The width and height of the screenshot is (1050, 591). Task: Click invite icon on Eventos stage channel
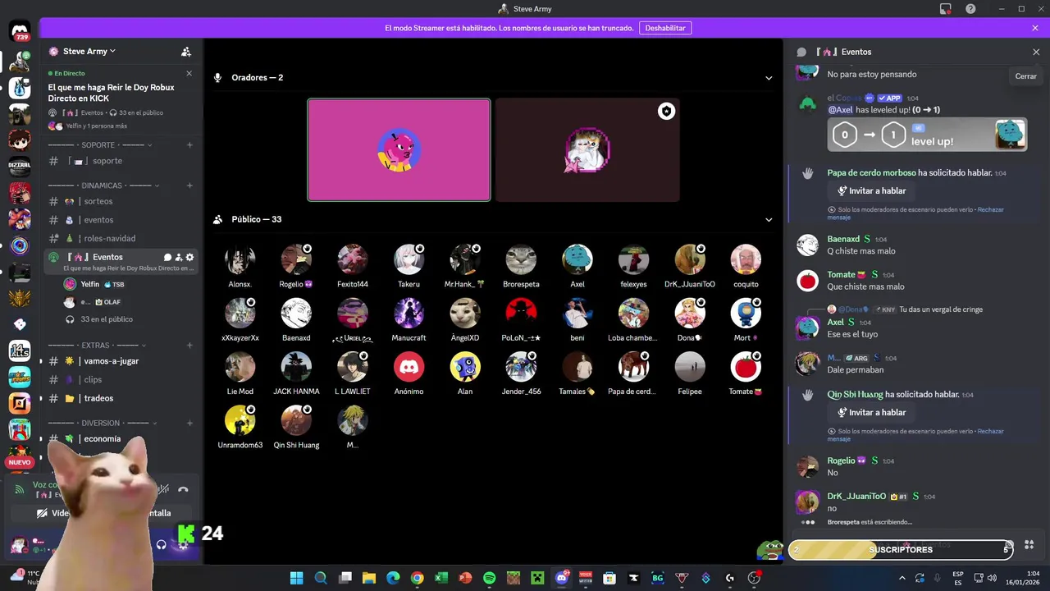coord(179,257)
